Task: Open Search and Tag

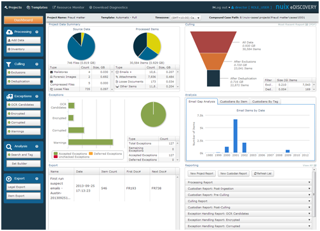Action: pos(23,155)
